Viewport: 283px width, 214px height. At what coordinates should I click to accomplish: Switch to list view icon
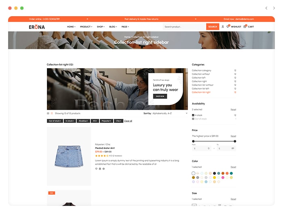click(52, 113)
